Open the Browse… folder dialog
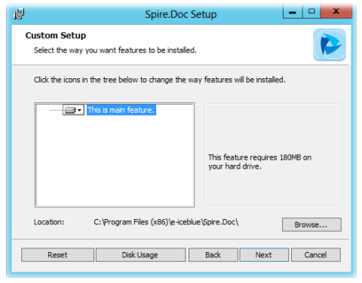Image resolution: width=362 pixels, height=283 pixels. point(311,224)
